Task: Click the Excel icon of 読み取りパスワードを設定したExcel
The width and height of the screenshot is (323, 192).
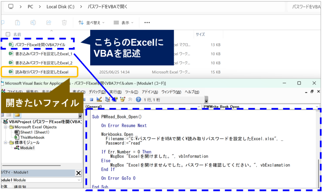Action: coord(11,72)
